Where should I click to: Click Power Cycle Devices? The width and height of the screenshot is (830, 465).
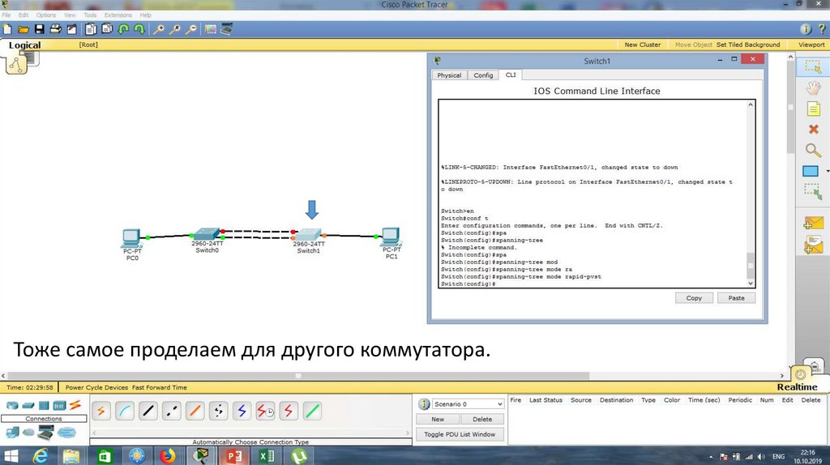pos(97,387)
